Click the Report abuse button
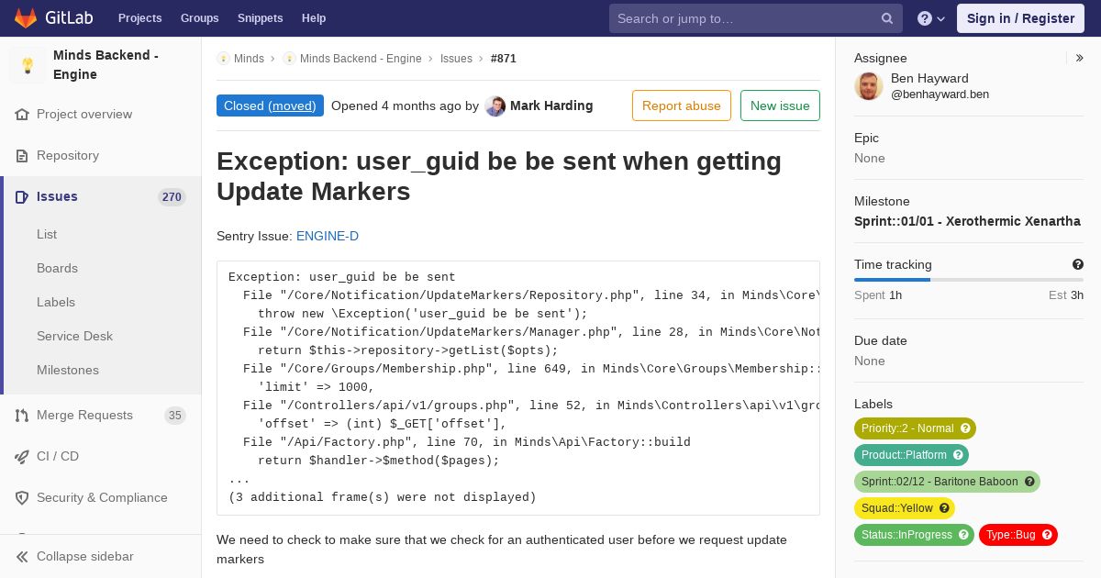The height and width of the screenshot is (578, 1101). coord(682,106)
